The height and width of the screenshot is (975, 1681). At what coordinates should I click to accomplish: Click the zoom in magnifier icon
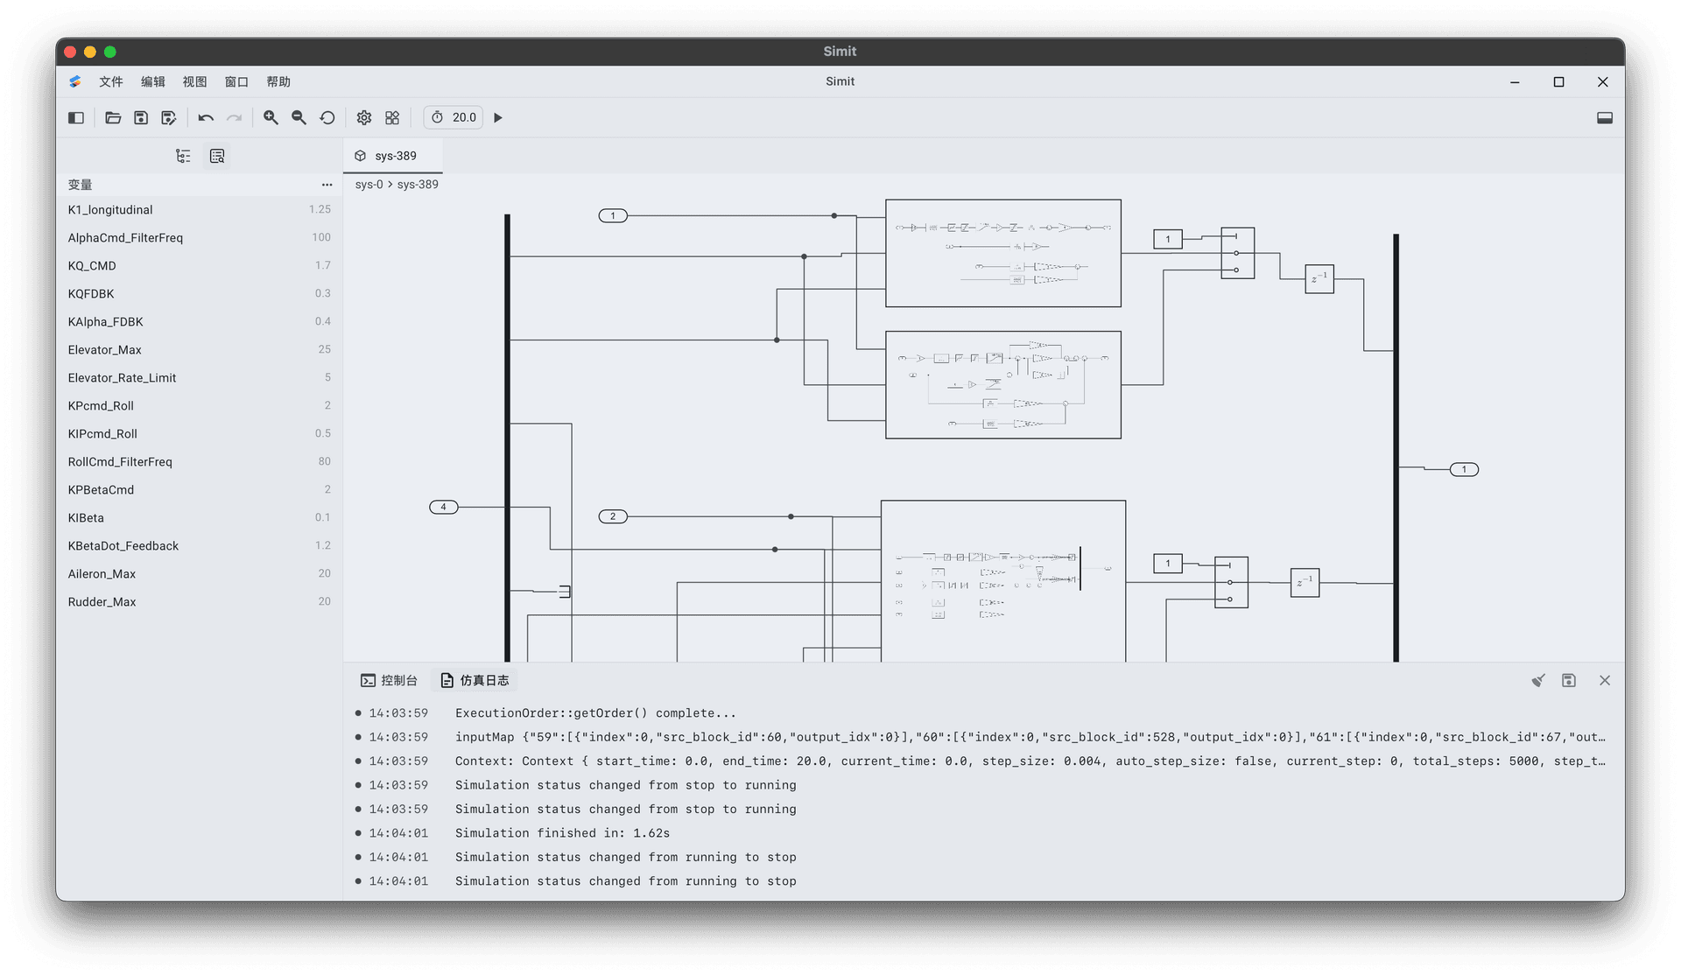point(271,117)
